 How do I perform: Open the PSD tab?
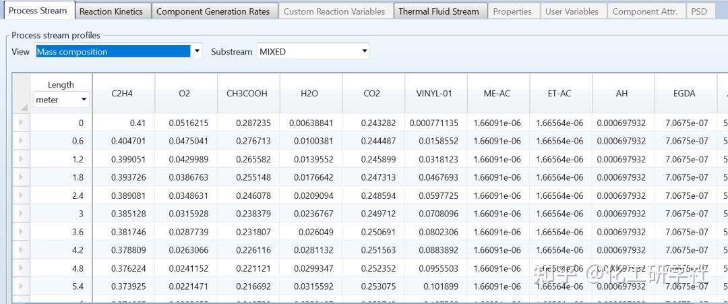point(699,11)
